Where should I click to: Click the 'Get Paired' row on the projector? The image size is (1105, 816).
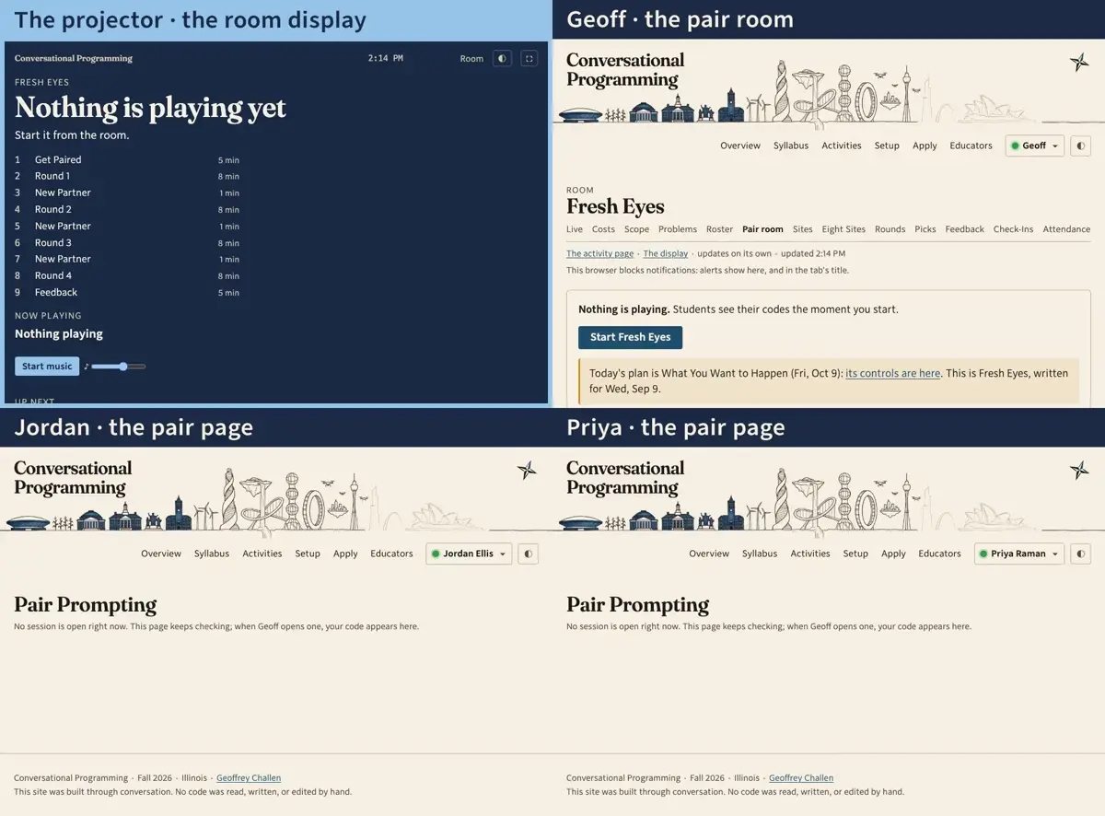point(127,159)
